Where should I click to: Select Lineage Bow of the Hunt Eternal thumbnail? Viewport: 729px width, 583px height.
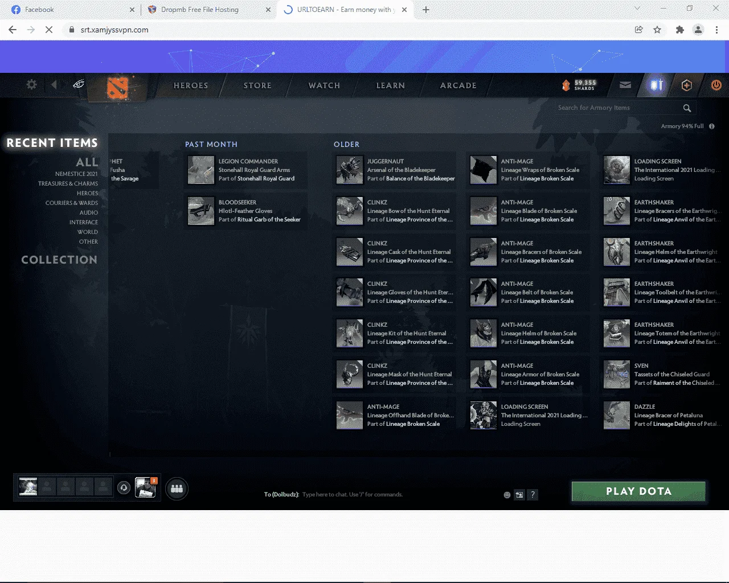350,211
